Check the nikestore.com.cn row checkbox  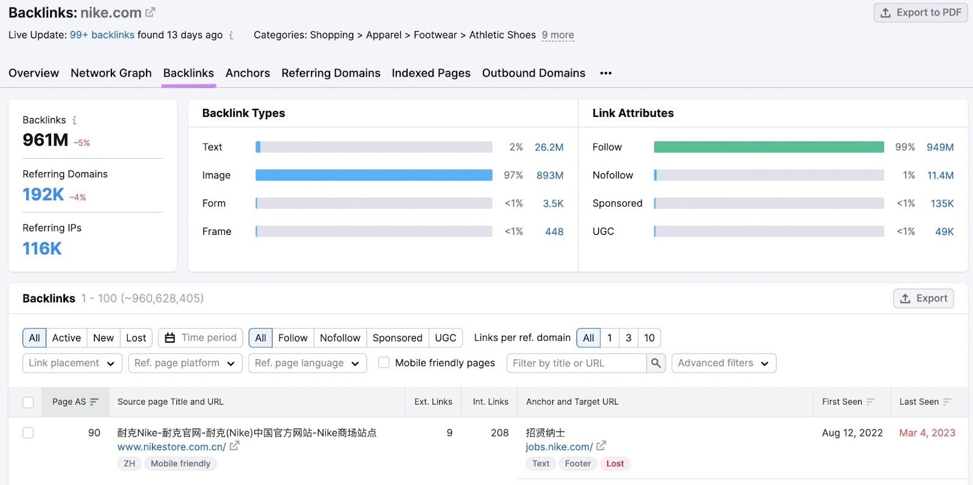[28, 433]
